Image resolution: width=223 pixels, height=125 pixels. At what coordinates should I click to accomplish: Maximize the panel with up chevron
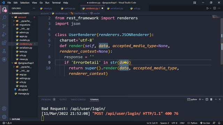tap(216, 100)
